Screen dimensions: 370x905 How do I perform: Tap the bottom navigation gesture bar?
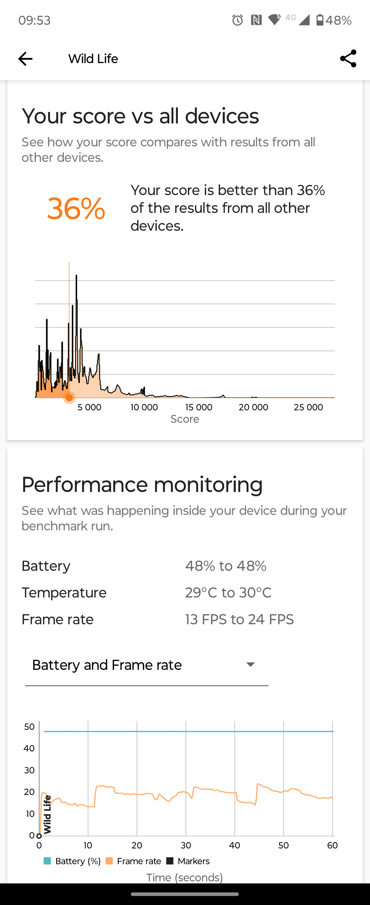(185, 894)
